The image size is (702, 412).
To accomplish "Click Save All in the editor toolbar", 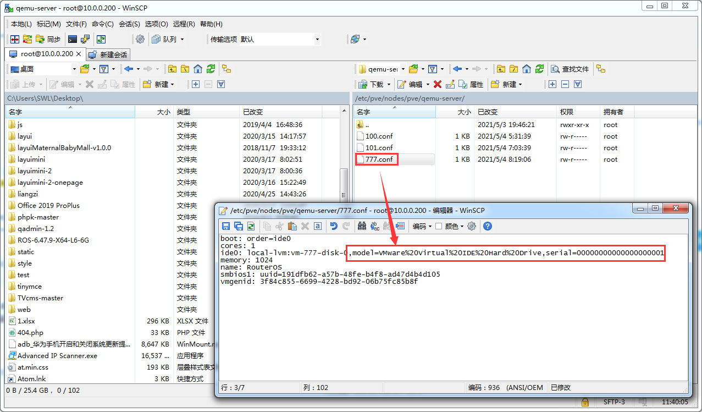I will pos(239,226).
